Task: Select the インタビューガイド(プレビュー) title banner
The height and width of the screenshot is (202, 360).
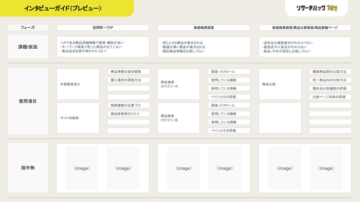Action: (x=67, y=8)
